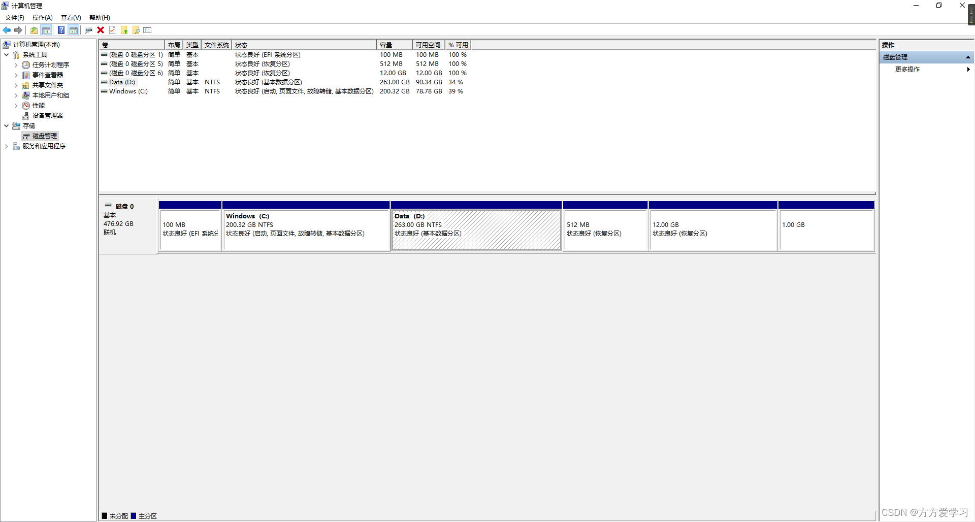Click the black 未分配 legend swatch

point(105,516)
